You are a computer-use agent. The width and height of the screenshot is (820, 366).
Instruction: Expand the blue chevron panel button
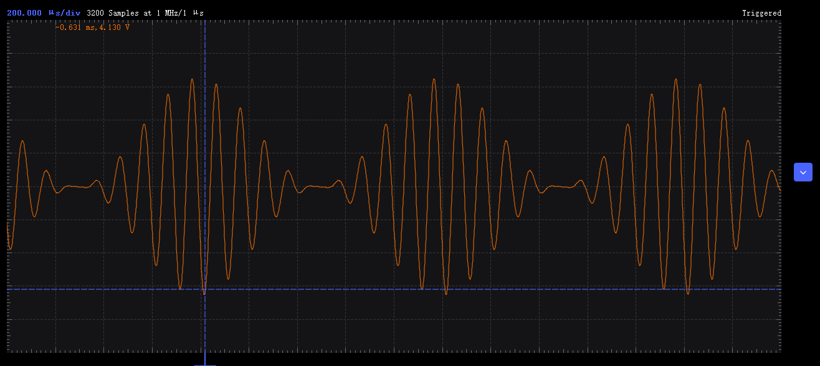[x=803, y=172]
